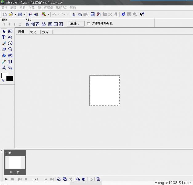Open the dropdown arrow next to Save icon
This screenshot has width=193, height=185.
[25, 14]
